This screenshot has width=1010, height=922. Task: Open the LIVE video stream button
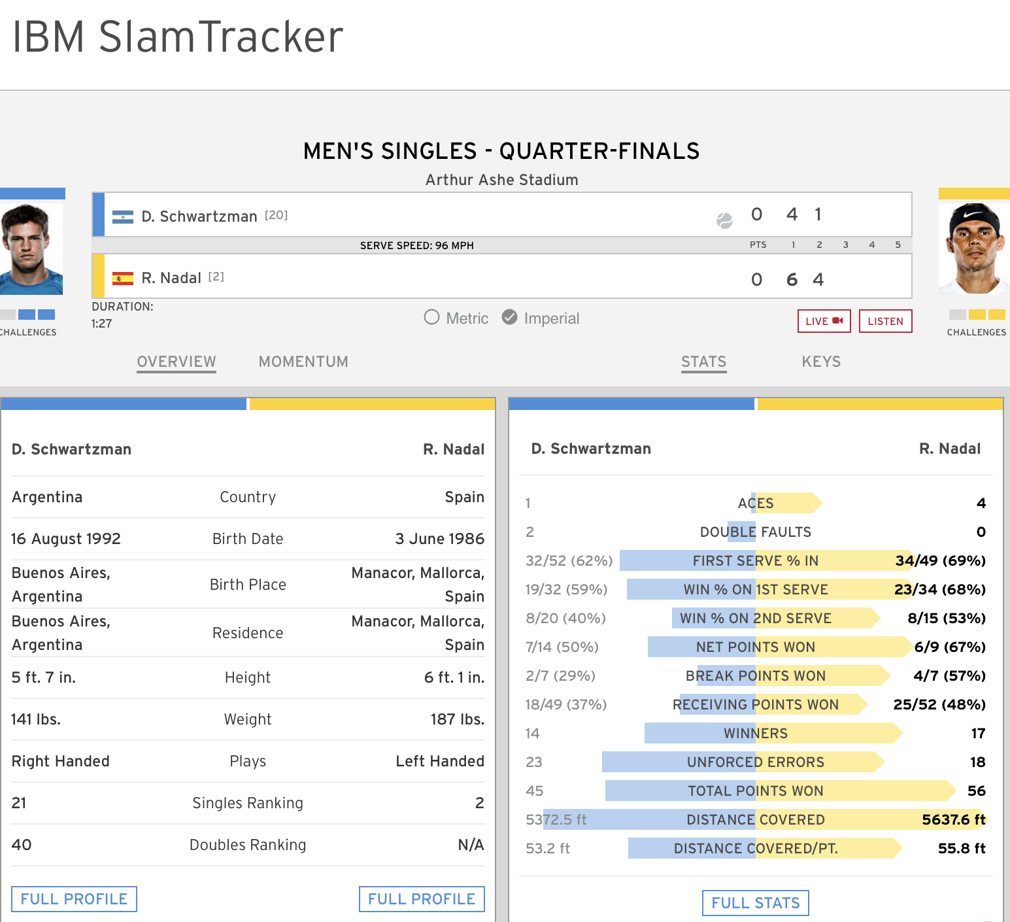[824, 321]
